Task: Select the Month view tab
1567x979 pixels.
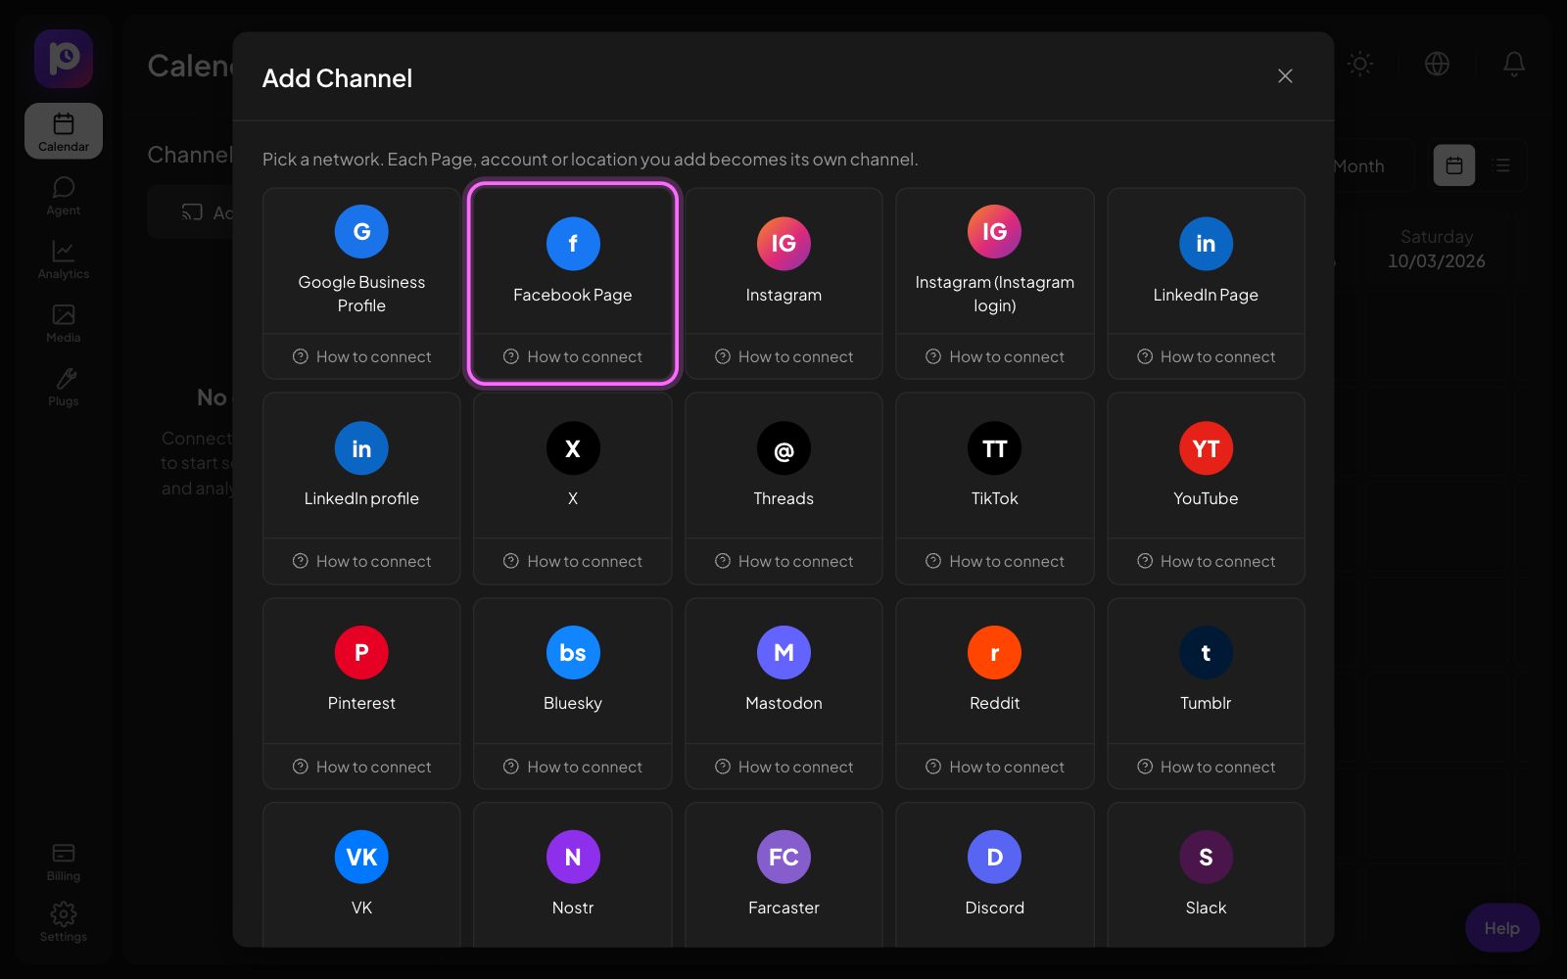Action: click(1359, 166)
